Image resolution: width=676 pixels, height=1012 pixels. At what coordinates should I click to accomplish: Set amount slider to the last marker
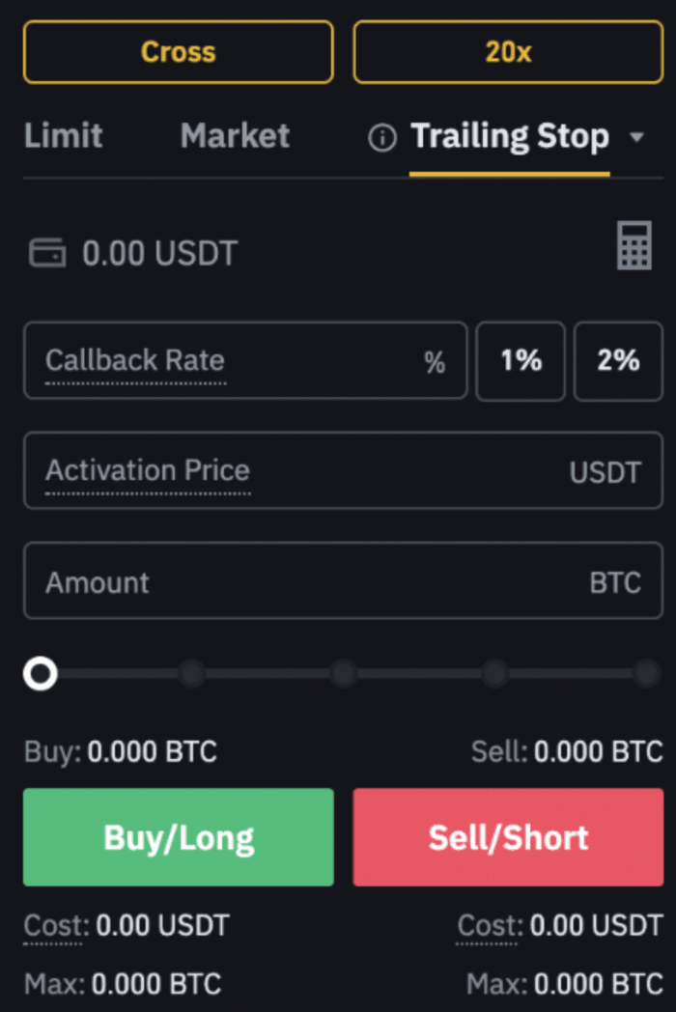coord(646,674)
